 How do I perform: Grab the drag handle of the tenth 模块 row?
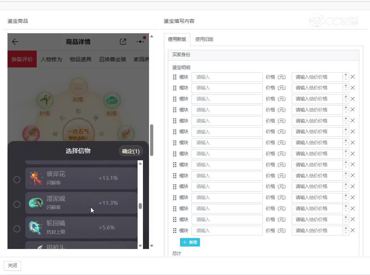[x=175, y=176]
